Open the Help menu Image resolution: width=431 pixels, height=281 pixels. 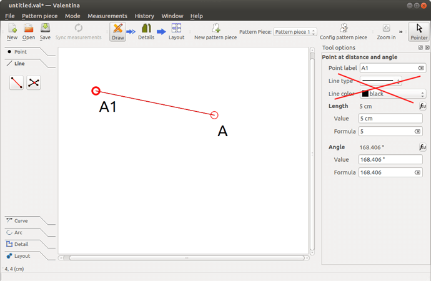coord(197,16)
